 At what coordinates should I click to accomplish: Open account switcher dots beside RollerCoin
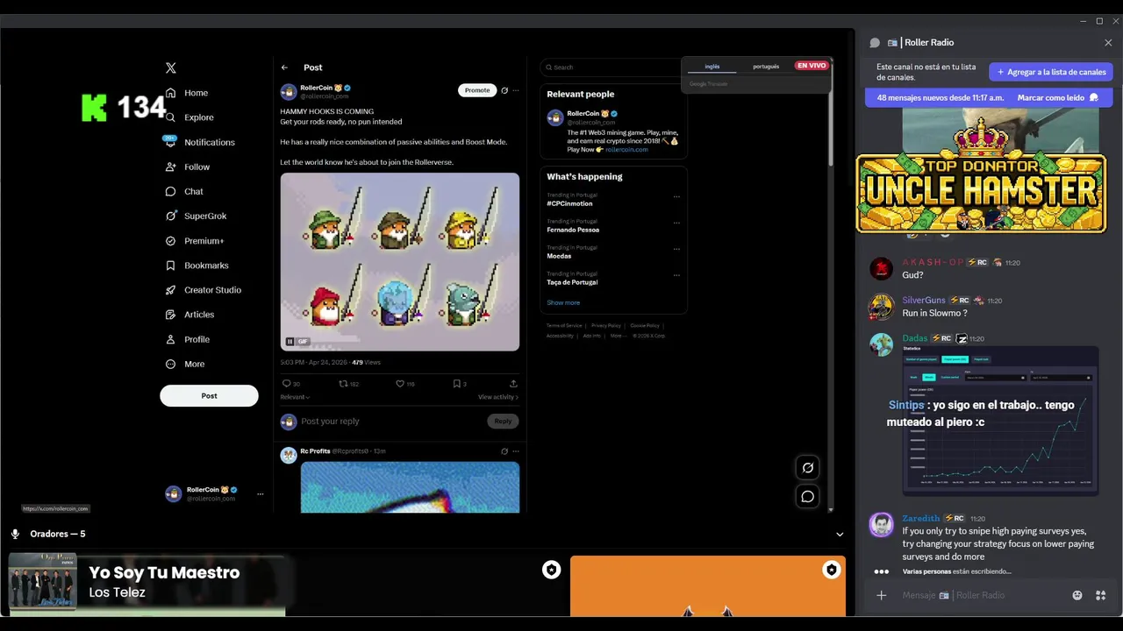(x=260, y=494)
